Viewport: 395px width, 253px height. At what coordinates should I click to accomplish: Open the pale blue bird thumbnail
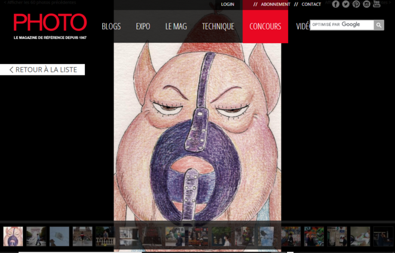pyautogui.click(x=268, y=236)
